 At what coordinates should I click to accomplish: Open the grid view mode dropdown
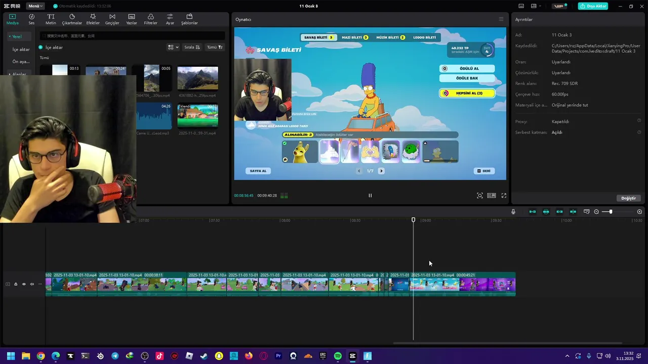[173, 47]
